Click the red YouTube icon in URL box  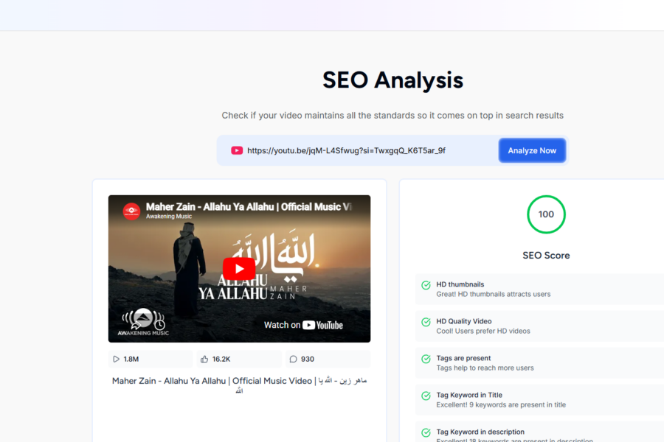point(237,150)
